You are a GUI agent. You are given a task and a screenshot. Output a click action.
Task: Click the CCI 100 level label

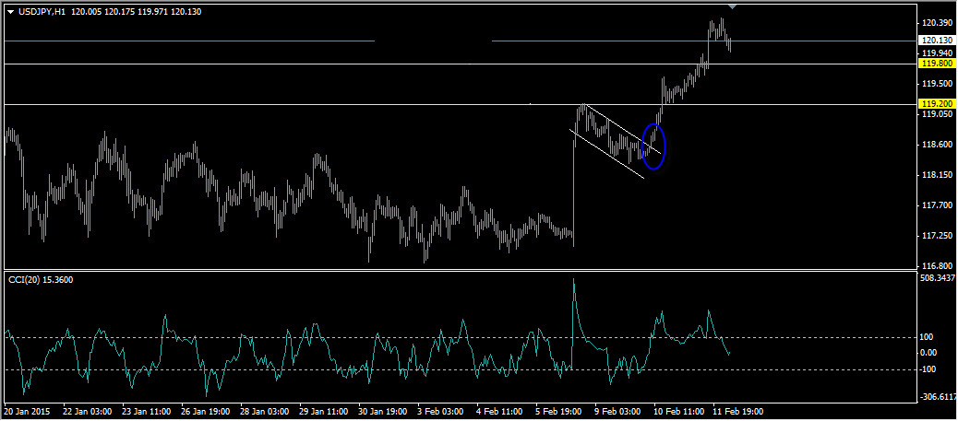pyautogui.click(x=928, y=337)
